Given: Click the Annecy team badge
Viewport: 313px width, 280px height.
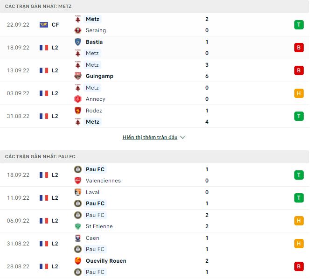Looking at the screenshot, I should pos(78,99).
